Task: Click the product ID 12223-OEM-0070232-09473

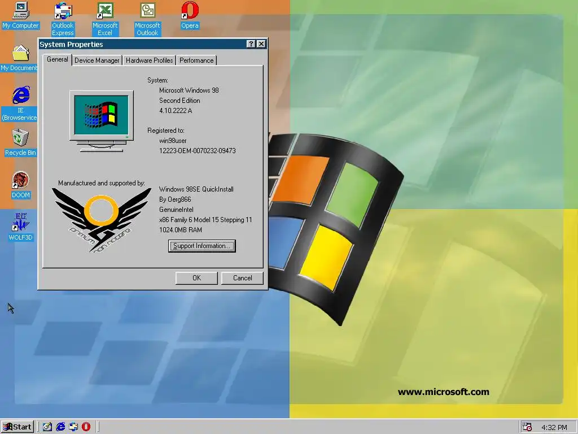Action: [197, 150]
